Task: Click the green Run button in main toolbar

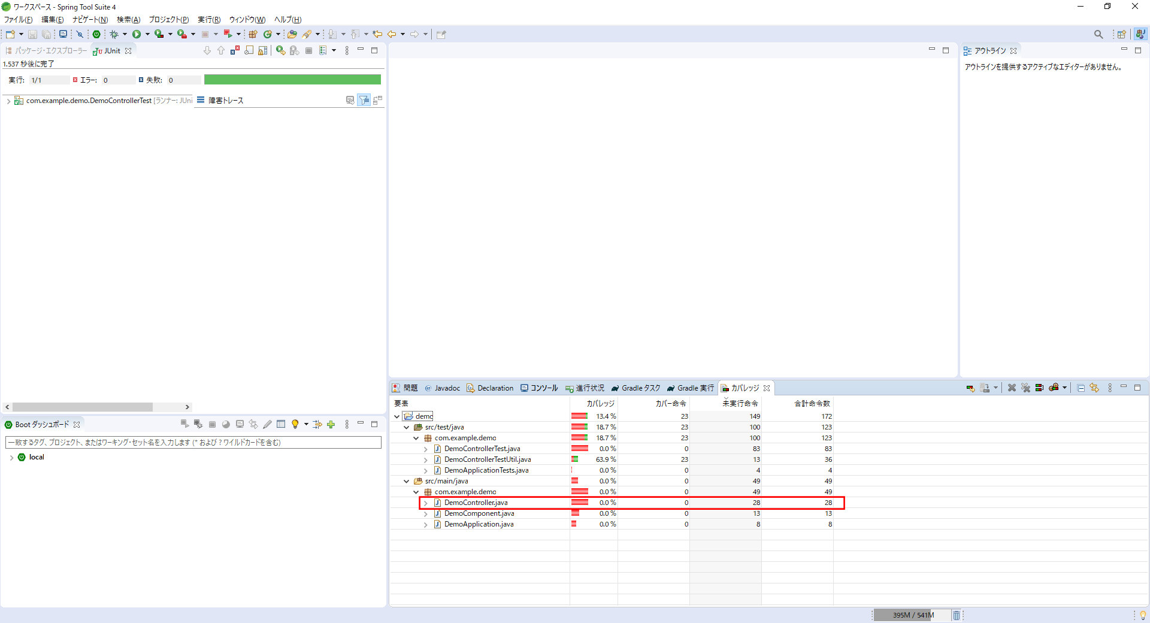Action: [137, 34]
